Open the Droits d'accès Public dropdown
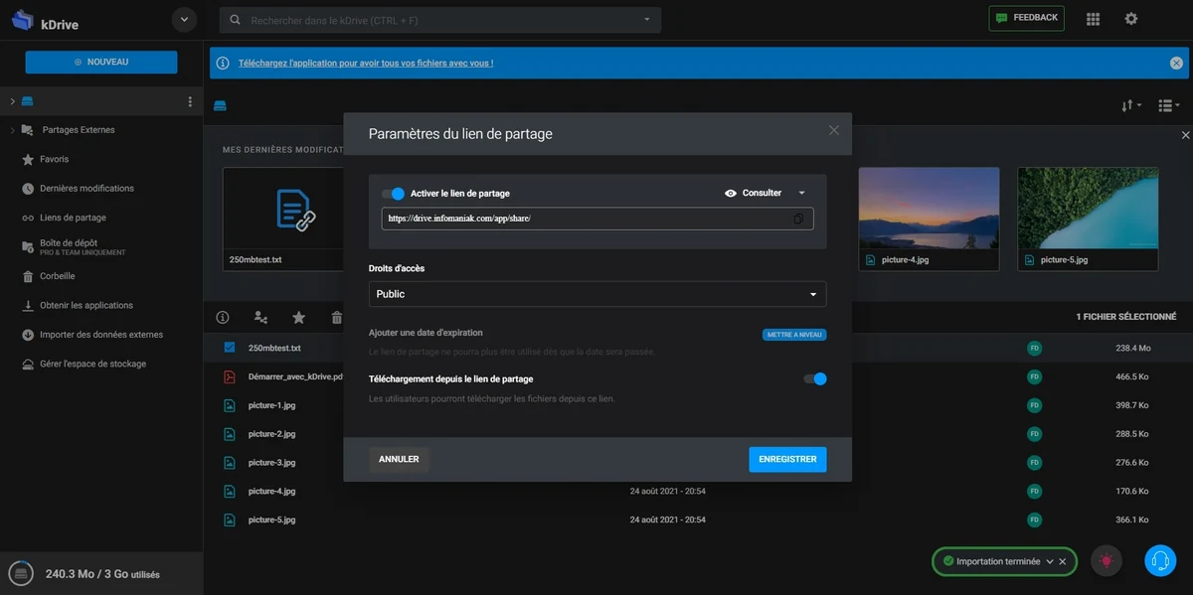The height and width of the screenshot is (595, 1193). point(597,294)
